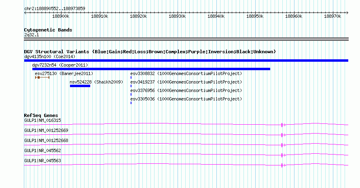Open dgv7232n54 (Cooper2011) variant label
Viewport: 360px width, 188px height.
(x=60, y=65)
